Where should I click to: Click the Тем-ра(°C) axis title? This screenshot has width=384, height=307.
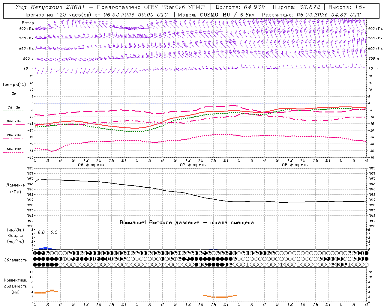tap(14, 85)
